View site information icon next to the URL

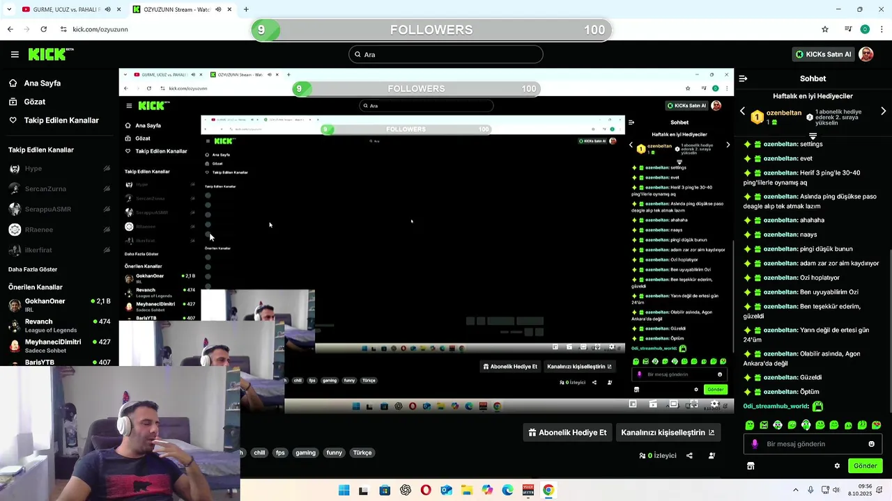63,29
